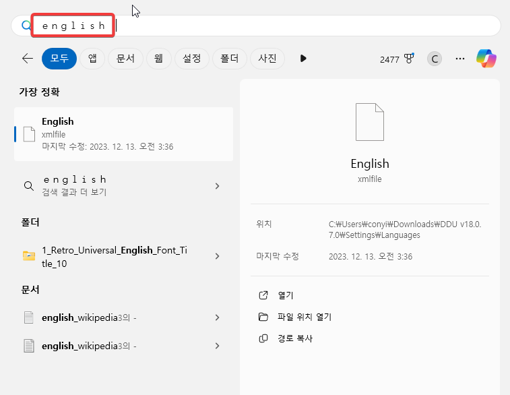Open the three-dot more options menu
The width and height of the screenshot is (510, 395).
click(x=460, y=59)
